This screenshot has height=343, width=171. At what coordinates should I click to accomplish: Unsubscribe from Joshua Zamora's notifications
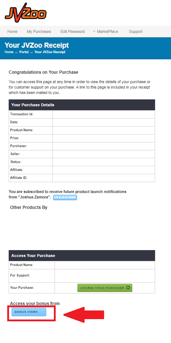(x=65, y=197)
